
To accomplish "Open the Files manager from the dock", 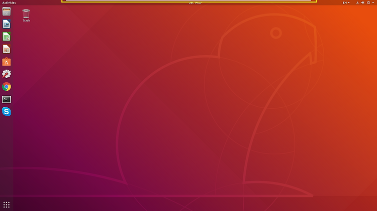I will point(7,11).
